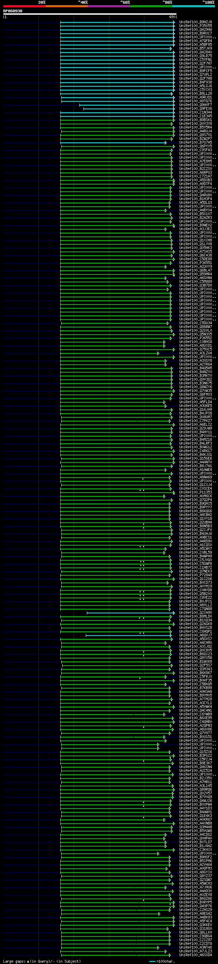Viewport: 218px width, 964px height.
Task: Click the end position value 490
Action: pyautogui.click(x=172, y=17)
